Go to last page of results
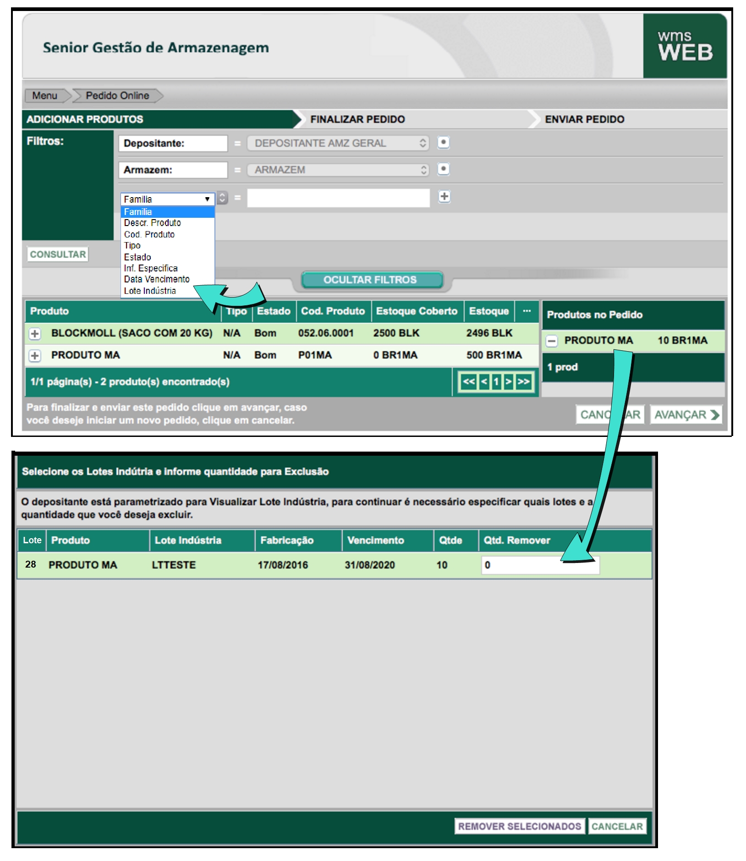The width and height of the screenshot is (746, 861). tap(523, 381)
